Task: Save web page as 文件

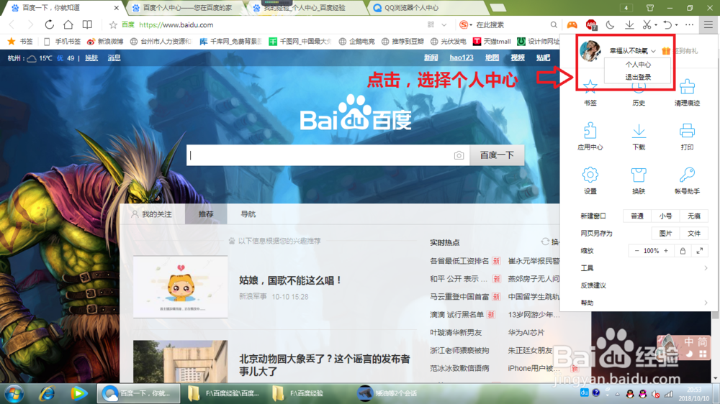Action: coord(694,234)
